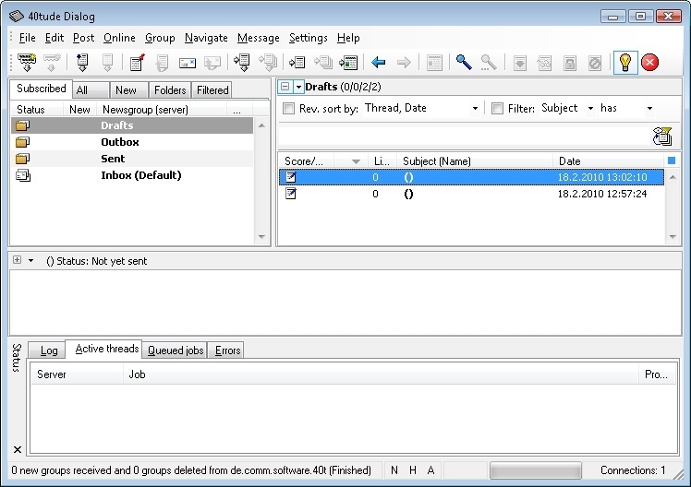Click the single document with left arrow icon

[x=297, y=63]
